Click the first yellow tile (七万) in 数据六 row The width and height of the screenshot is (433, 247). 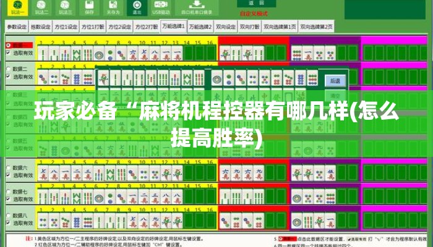43,173
